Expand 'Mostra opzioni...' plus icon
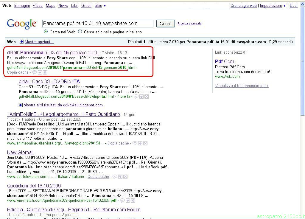This screenshot has height=219, width=305. 22,42
